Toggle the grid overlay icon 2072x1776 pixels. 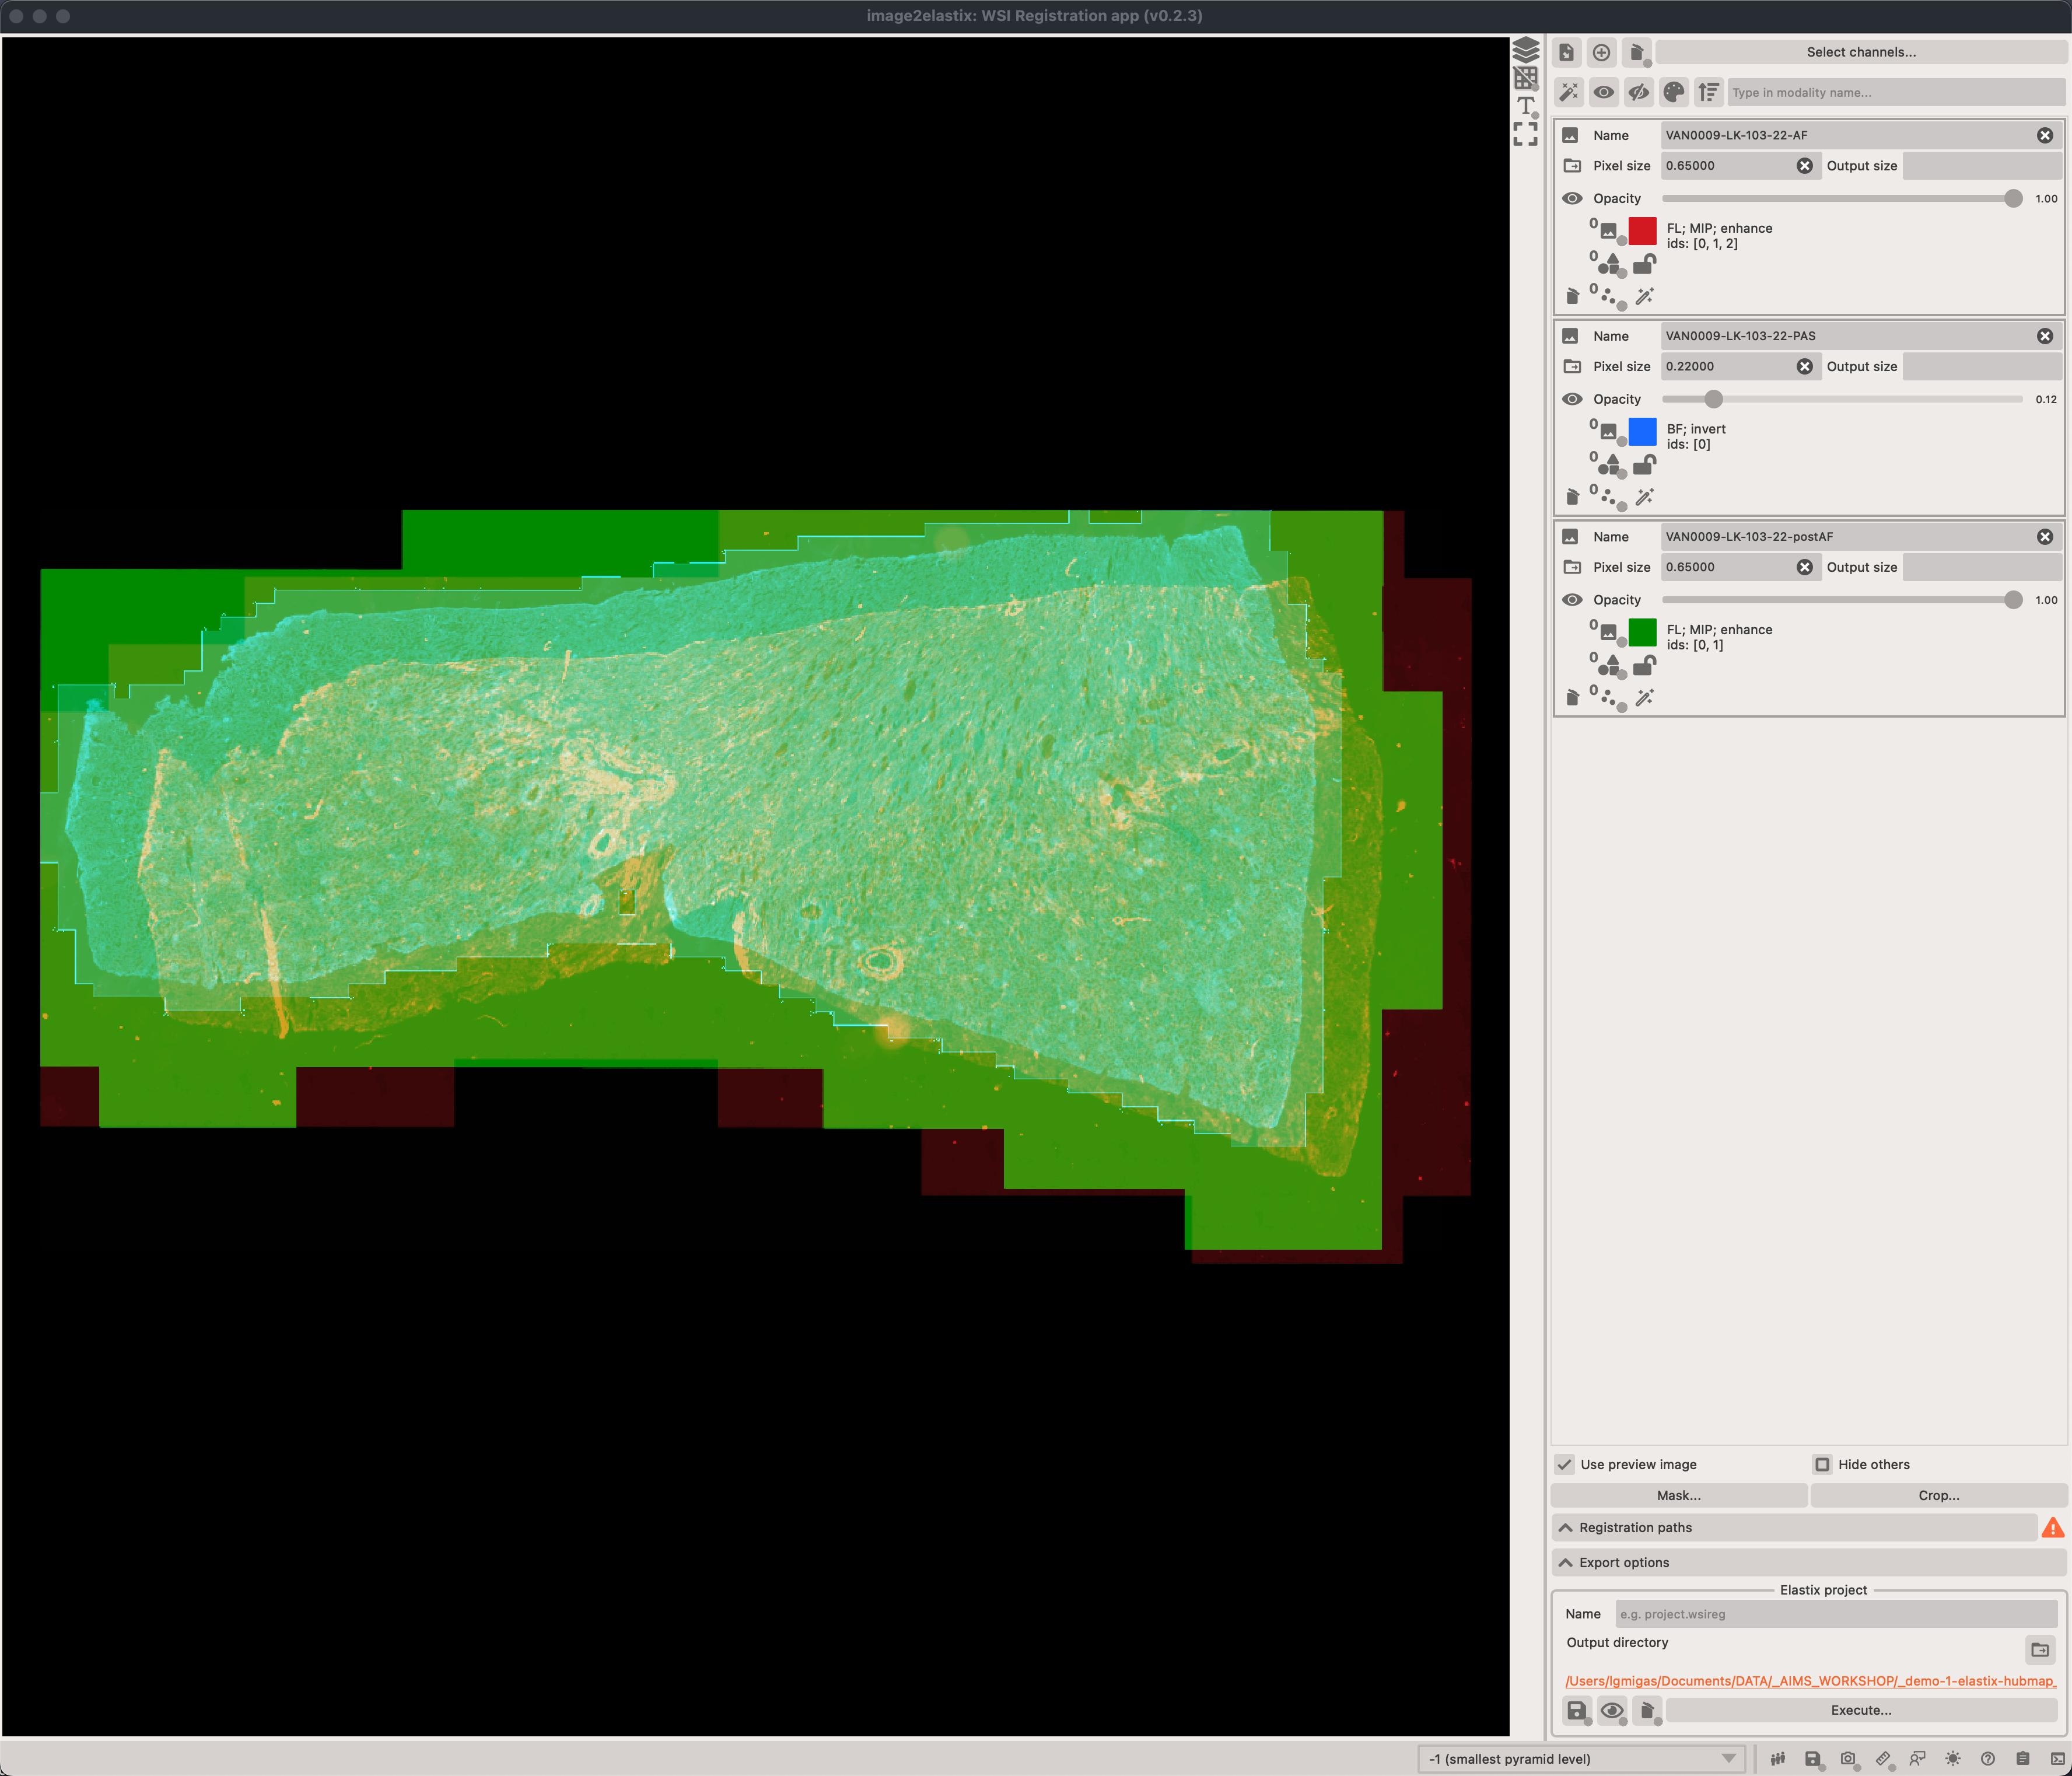[x=1525, y=77]
